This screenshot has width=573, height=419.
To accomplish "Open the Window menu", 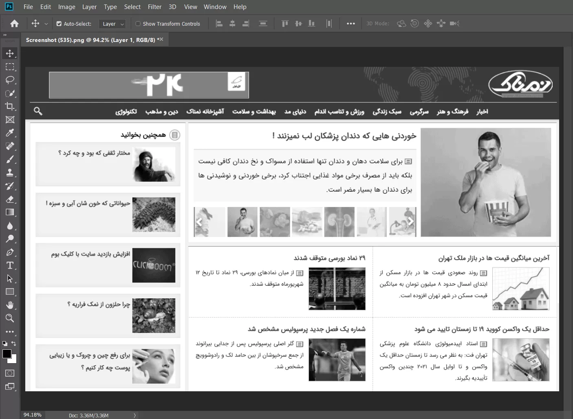I will point(215,7).
